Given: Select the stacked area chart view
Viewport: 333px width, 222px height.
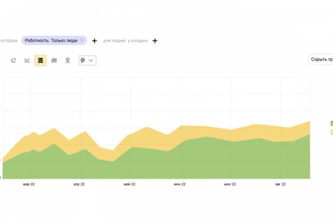Looking at the screenshot, I should 40,61.
